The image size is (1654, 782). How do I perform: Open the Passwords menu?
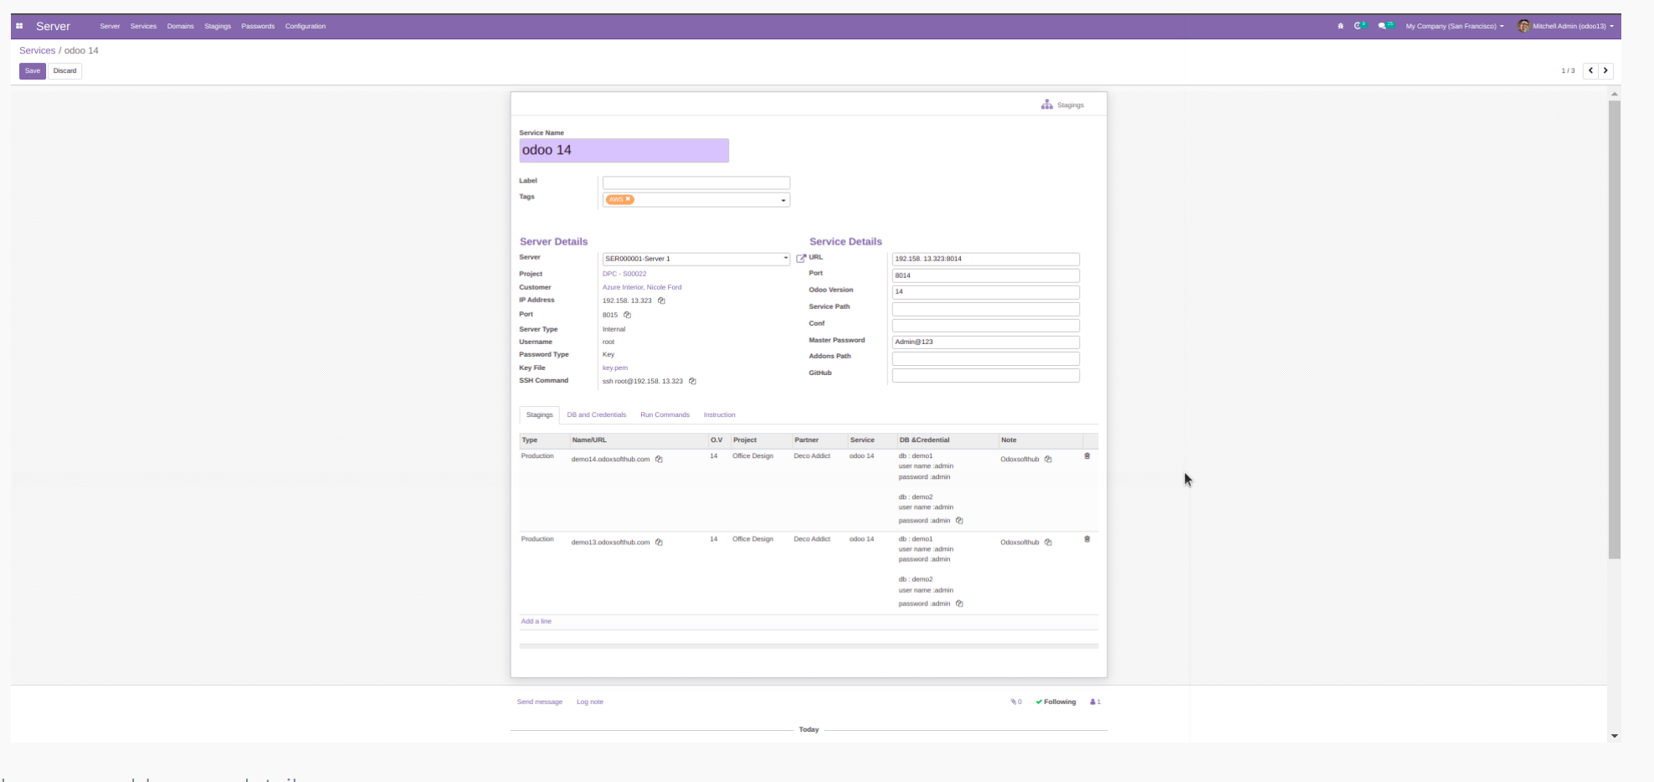[x=258, y=26]
